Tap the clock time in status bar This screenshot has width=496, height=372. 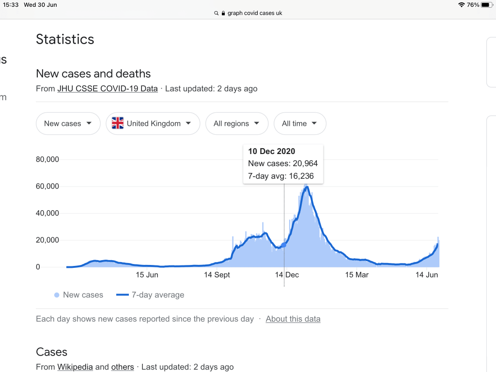tap(10, 5)
